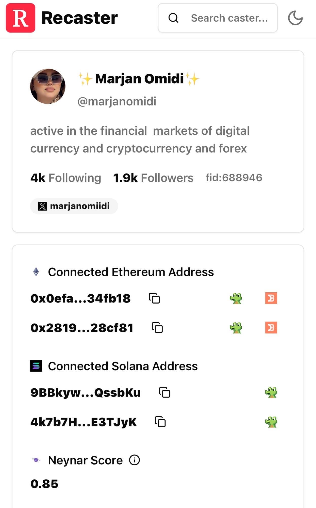Open the 1.9k Followers list
This screenshot has width=316, height=508.
pos(153,178)
